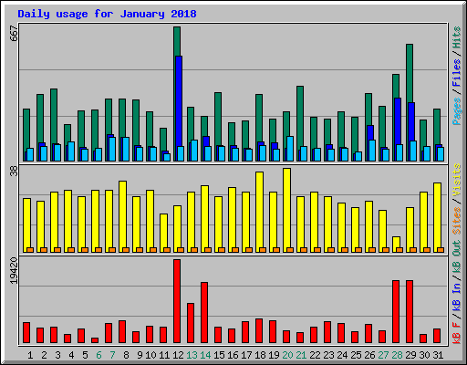This screenshot has height=365, width=467.
Task: Click the day 30 x-axis label
Action: (x=424, y=355)
